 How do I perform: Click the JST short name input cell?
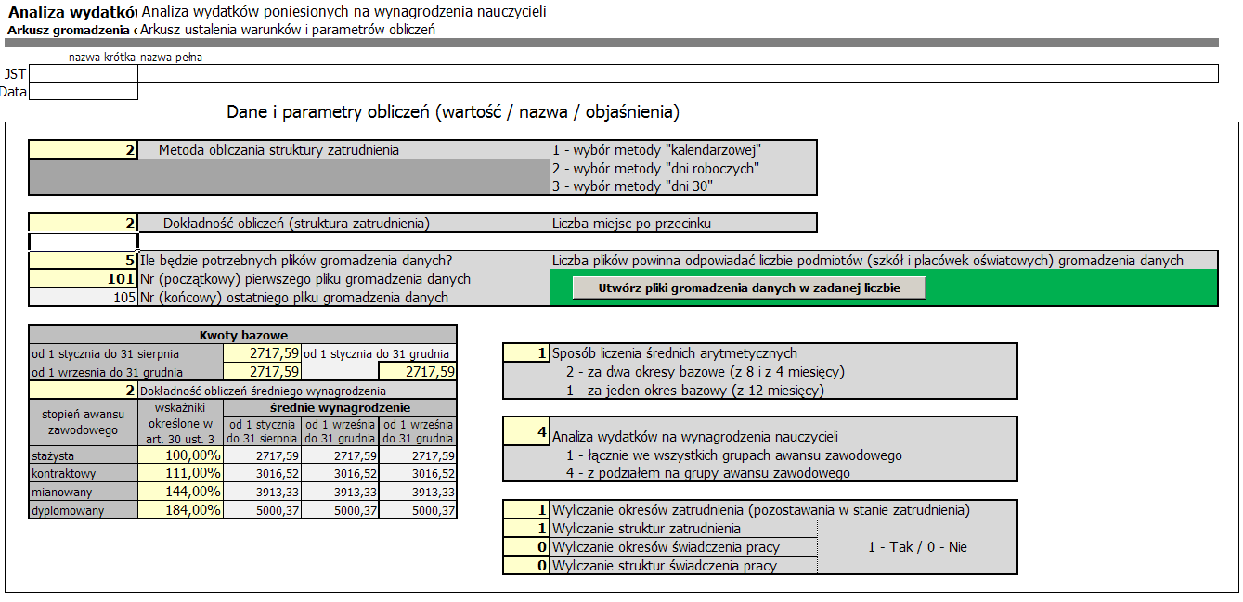coord(84,73)
